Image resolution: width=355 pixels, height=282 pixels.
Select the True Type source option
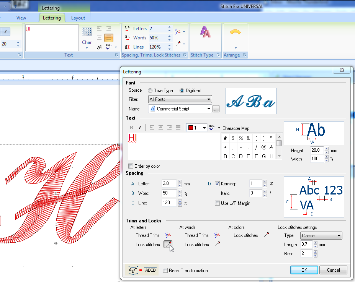click(x=150, y=91)
